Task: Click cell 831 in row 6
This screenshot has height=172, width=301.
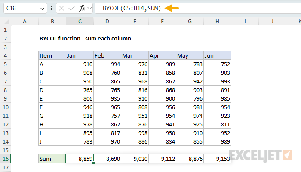Action: click(x=135, y=73)
